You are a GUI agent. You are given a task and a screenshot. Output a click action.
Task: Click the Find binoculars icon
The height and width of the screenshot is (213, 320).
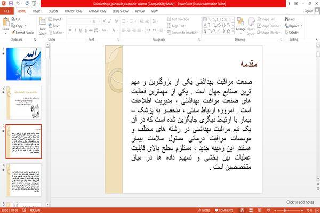click(287, 19)
